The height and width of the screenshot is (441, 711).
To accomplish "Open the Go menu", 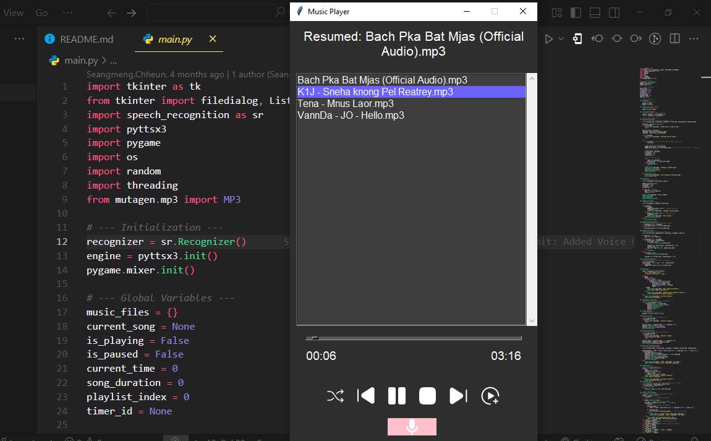I will (41, 13).
